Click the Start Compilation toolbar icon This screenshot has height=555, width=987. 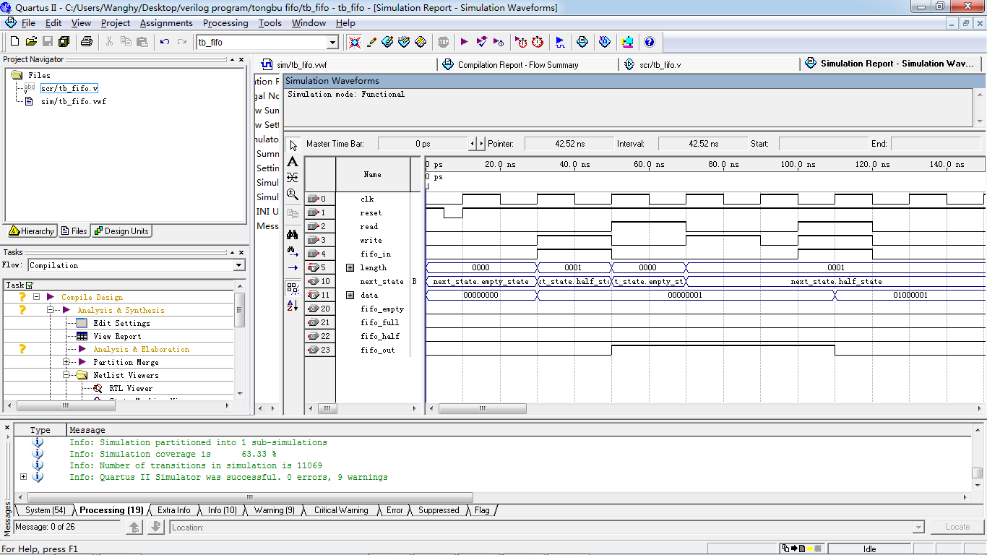click(464, 42)
